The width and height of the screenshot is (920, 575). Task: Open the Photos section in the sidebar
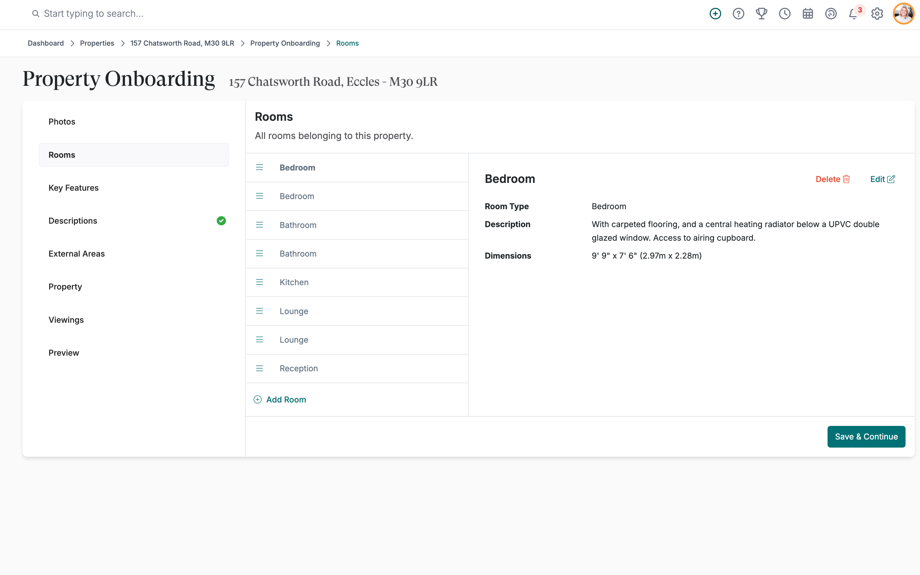[134, 122]
